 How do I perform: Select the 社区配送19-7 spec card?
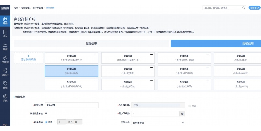coord(71,58)
